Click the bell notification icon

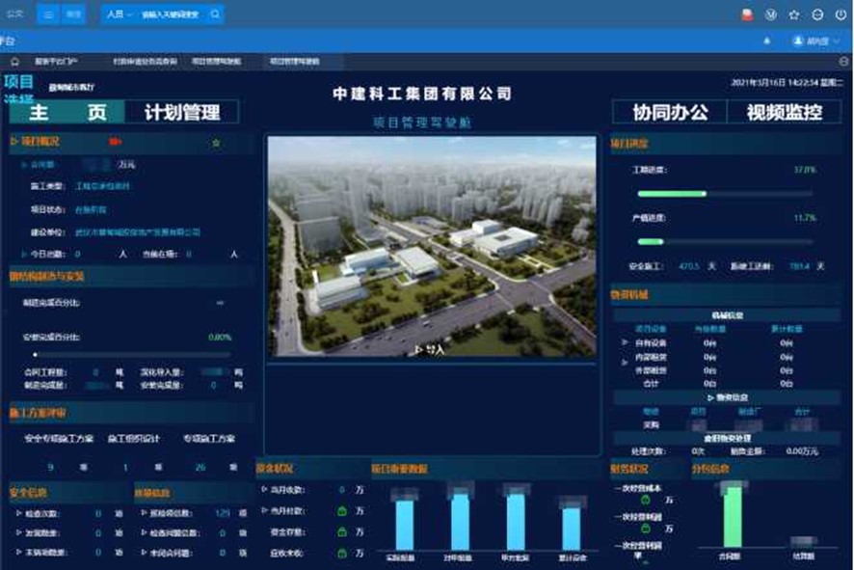point(767,41)
